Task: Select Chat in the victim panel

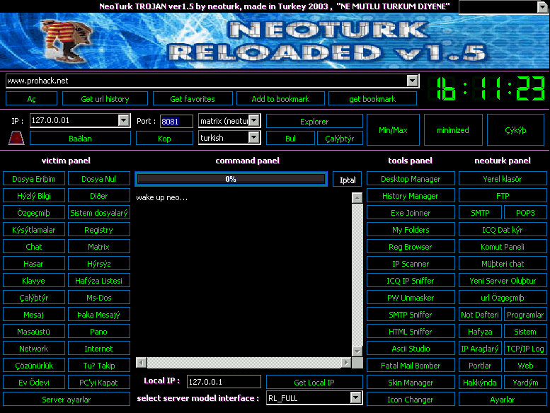Action: 34,247
